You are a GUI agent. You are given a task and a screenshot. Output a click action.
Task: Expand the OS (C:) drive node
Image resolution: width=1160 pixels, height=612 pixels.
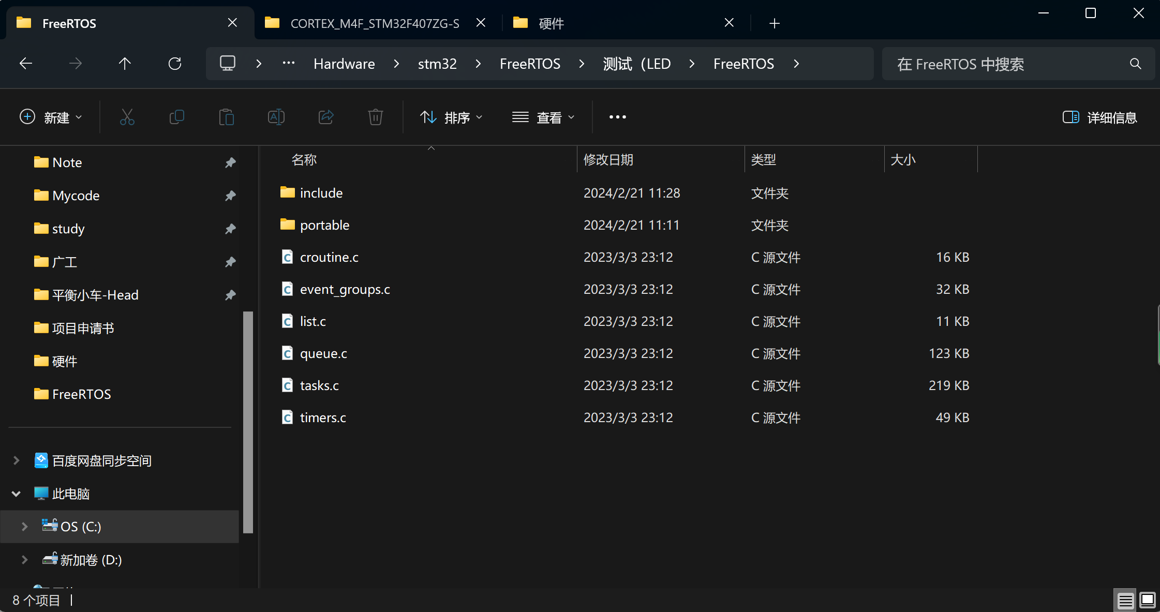click(x=24, y=527)
